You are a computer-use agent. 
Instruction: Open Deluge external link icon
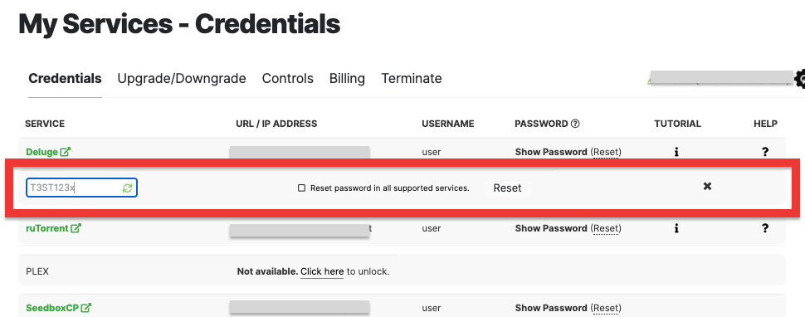[x=66, y=152]
